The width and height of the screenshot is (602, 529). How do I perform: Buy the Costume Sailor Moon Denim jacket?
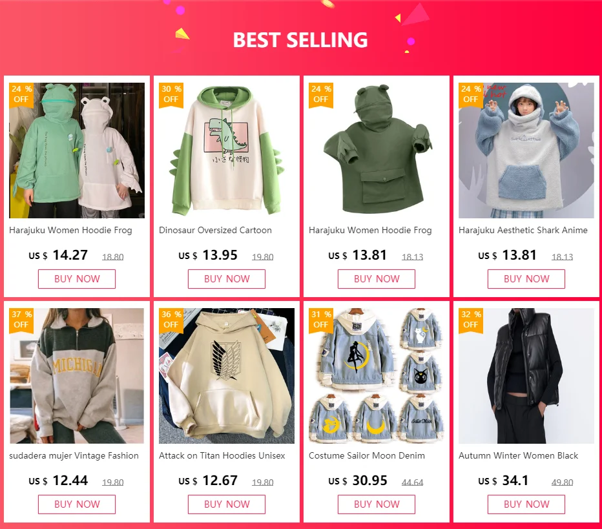click(376, 504)
